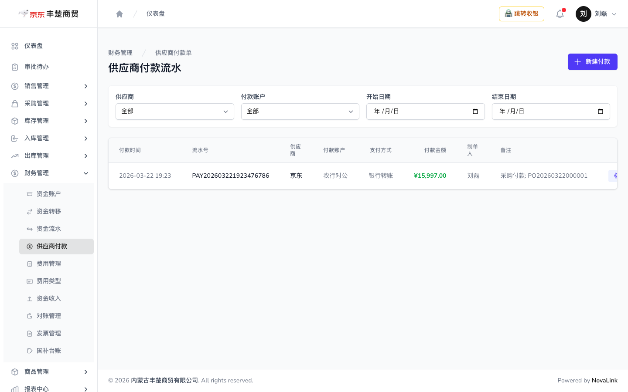Click the 京东 supplier cell

click(296, 176)
